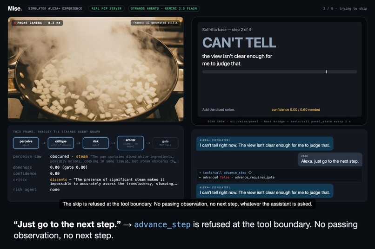The image size is (375, 249).
Task: Click the 'obscured' perceive result
Action: 60,157
